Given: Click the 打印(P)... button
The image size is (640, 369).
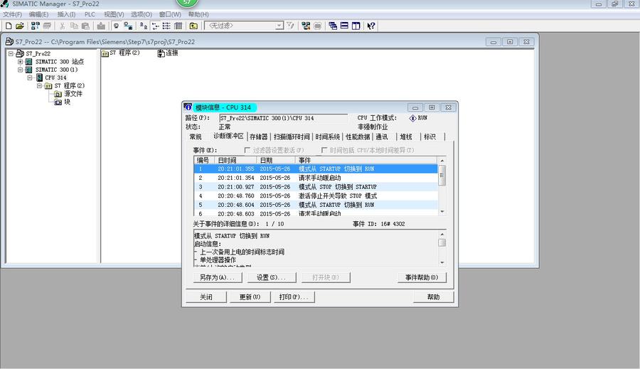Looking at the screenshot, I should click(x=294, y=297).
